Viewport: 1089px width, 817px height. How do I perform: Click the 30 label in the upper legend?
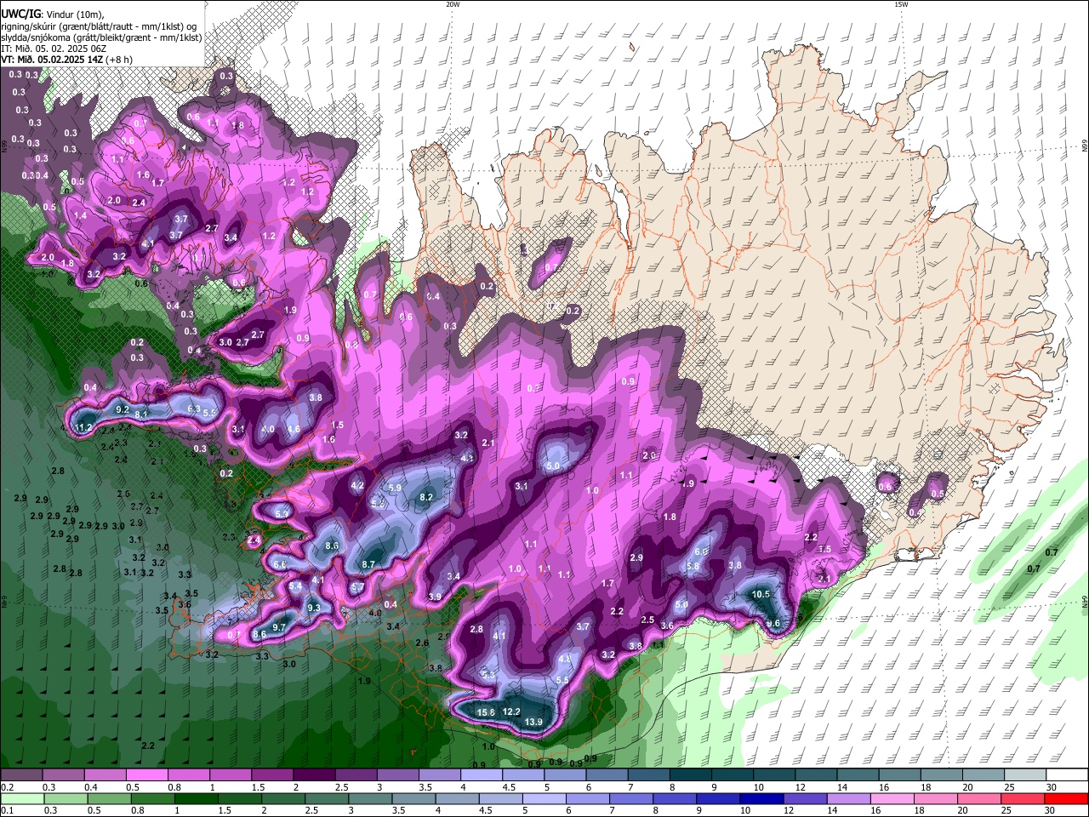tap(1052, 787)
